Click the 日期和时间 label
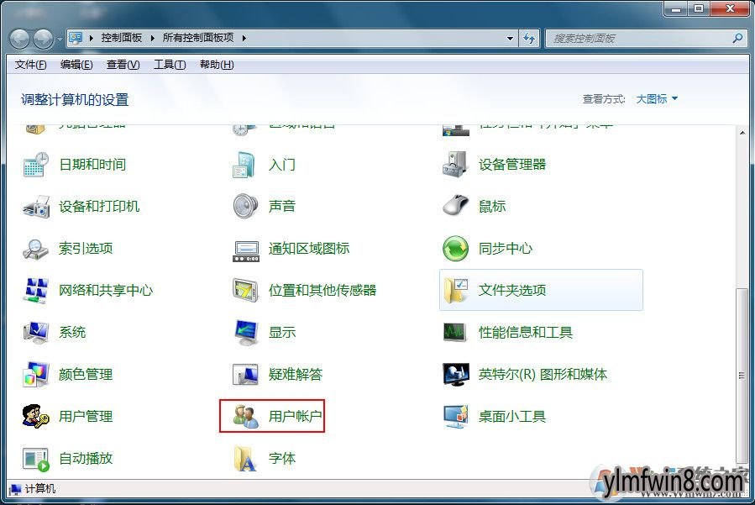Screen dimensions: 755x505 pos(92,165)
